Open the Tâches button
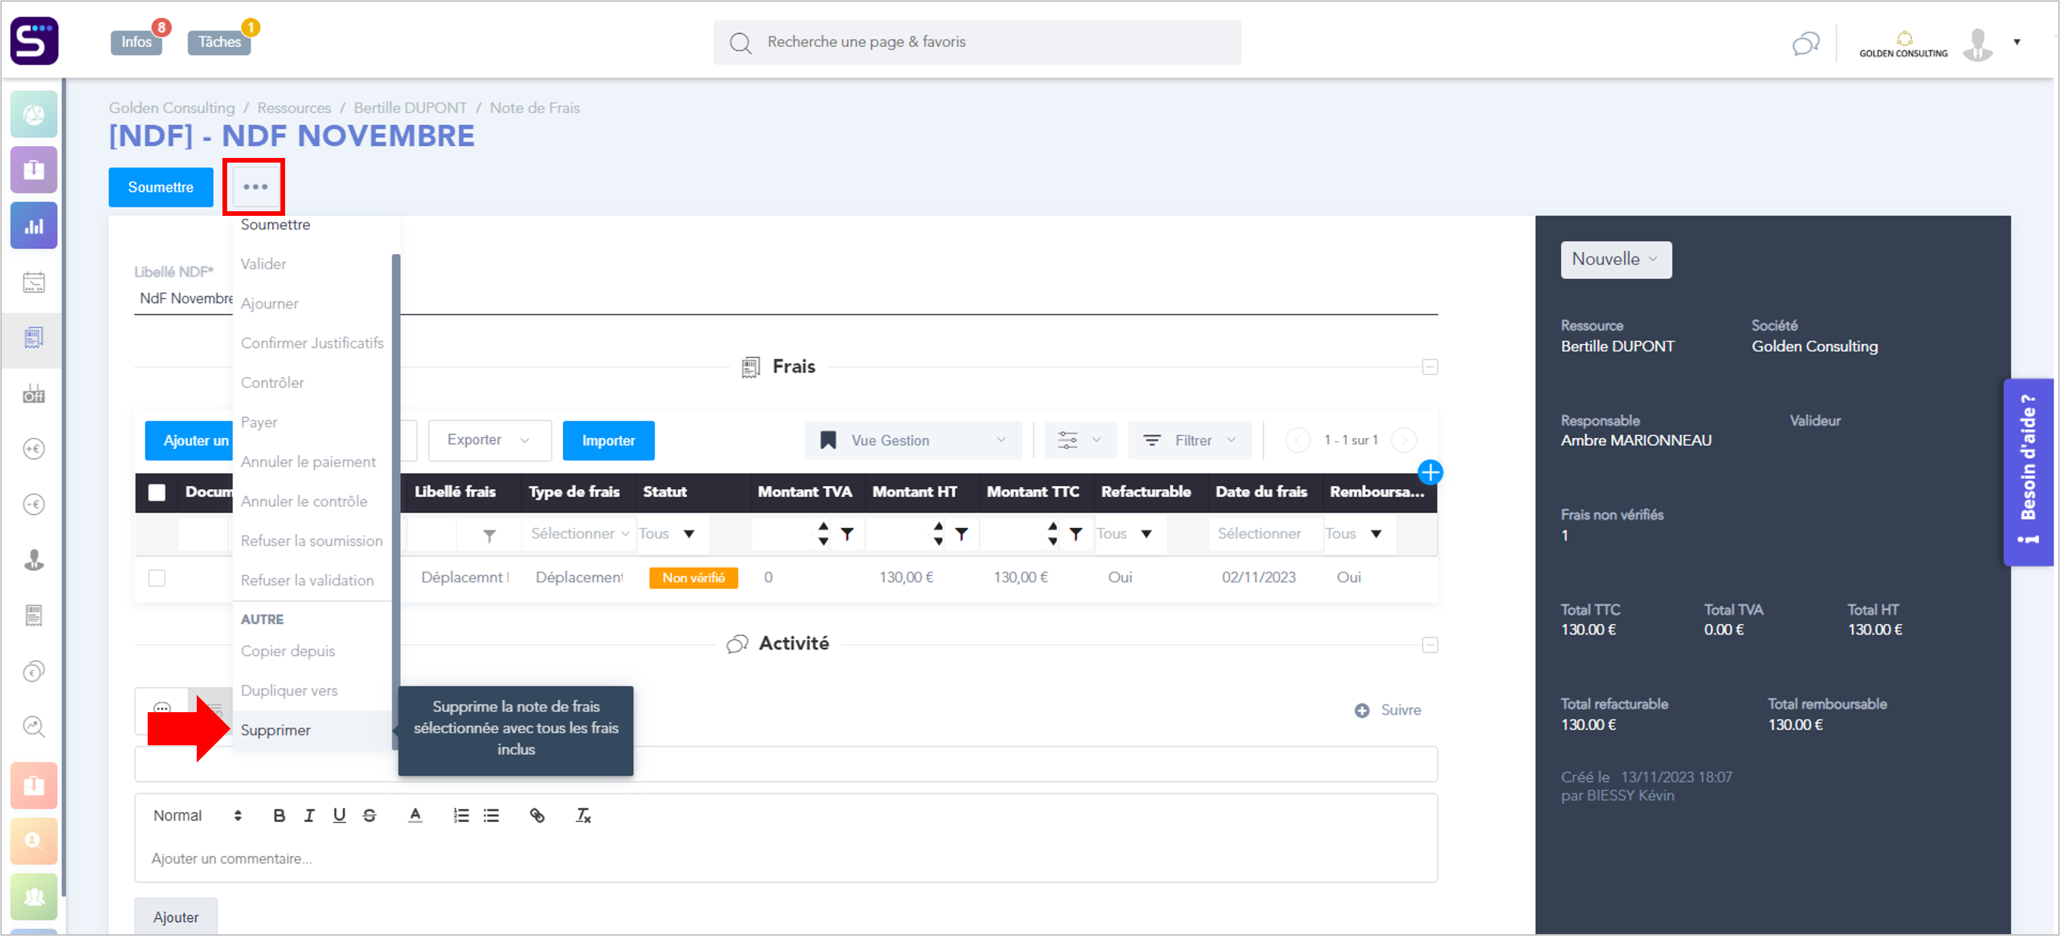The height and width of the screenshot is (936, 2060). pyautogui.click(x=219, y=43)
